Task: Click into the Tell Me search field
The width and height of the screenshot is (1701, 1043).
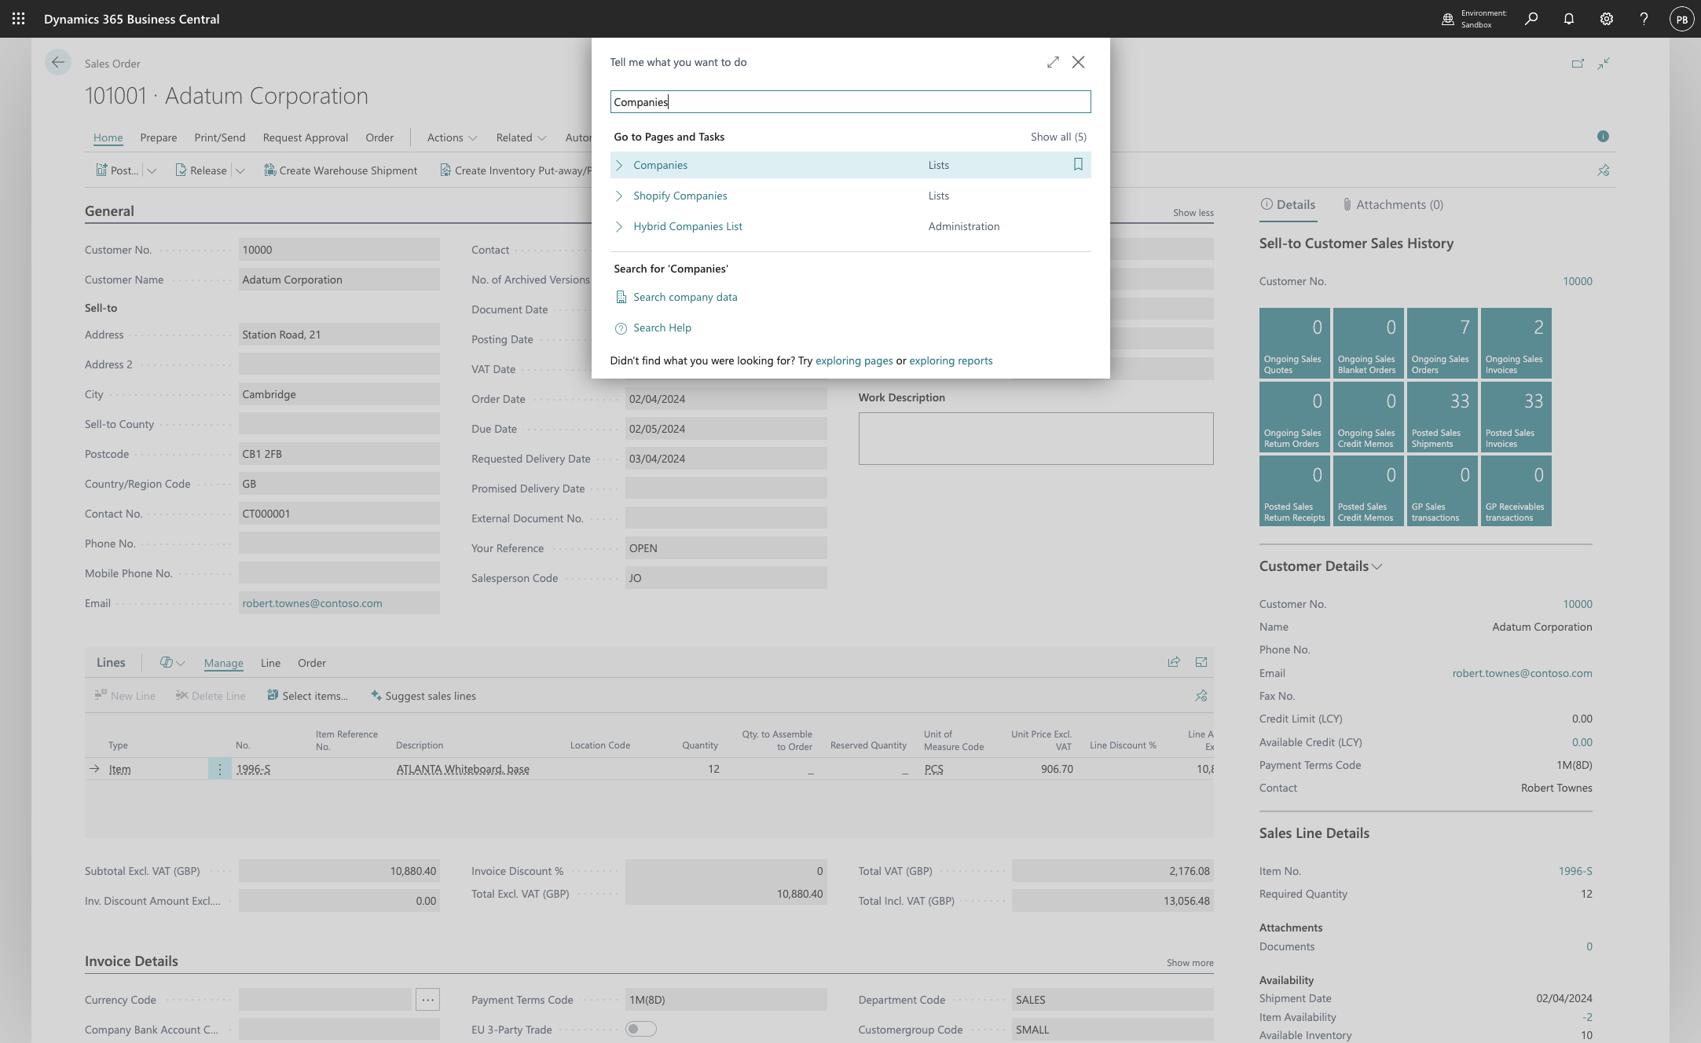Action: (850, 101)
